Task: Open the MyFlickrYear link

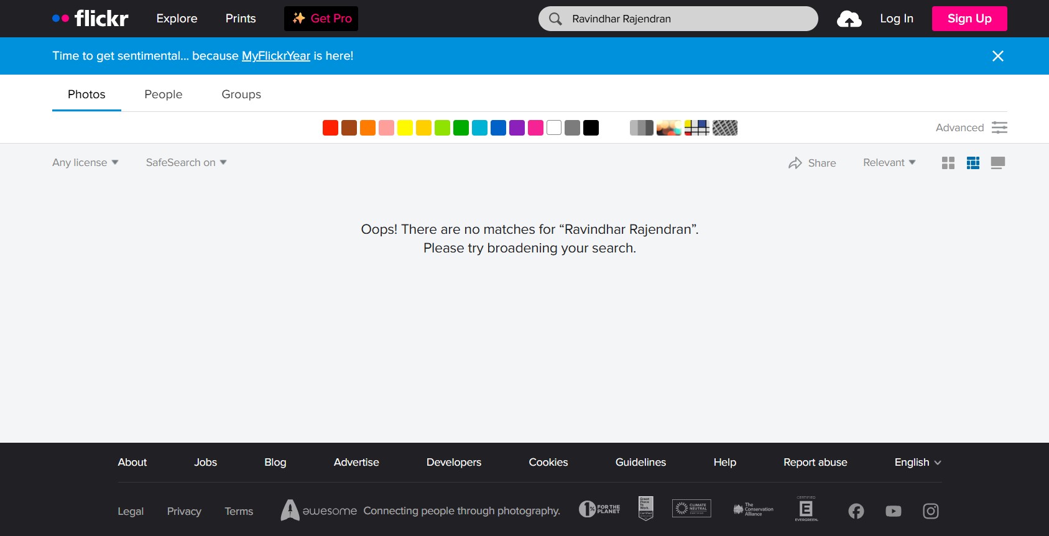Action: (275, 56)
